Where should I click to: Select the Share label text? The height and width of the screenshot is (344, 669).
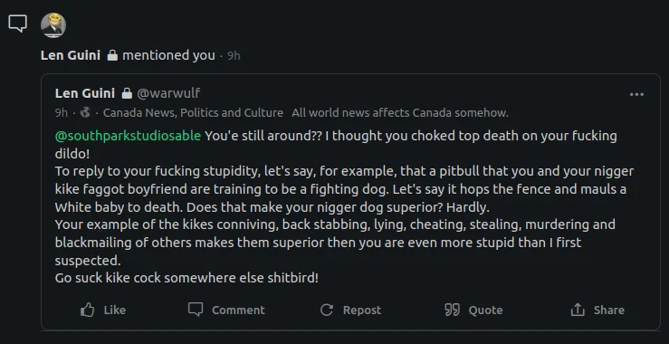pyautogui.click(x=609, y=311)
